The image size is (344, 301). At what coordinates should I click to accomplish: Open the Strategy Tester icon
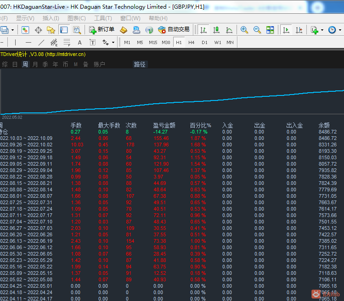coord(77,30)
